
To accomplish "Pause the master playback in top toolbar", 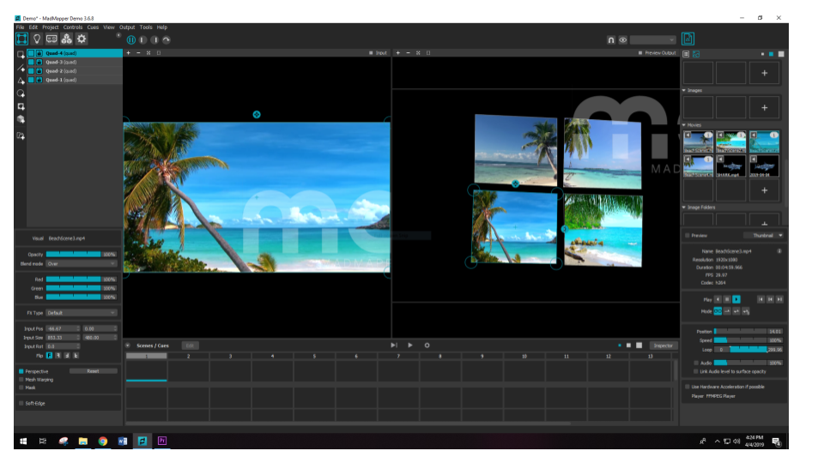I will [130, 40].
